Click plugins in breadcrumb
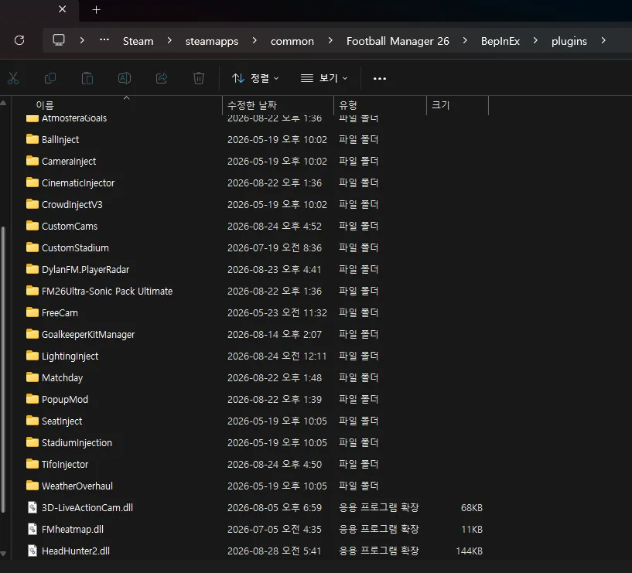This screenshot has height=573, width=632. (569, 41)
